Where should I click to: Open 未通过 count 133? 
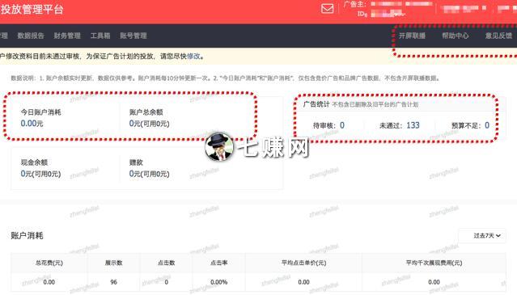[x=413, y=125]
